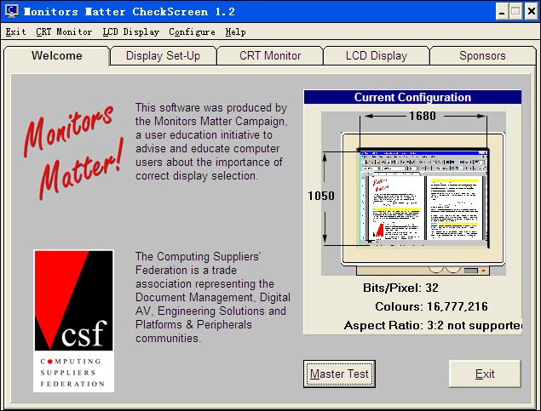Click the Computing Suppliers' Federation description paragraph
This screenshot has height=411, width=541.
(212, 297)
